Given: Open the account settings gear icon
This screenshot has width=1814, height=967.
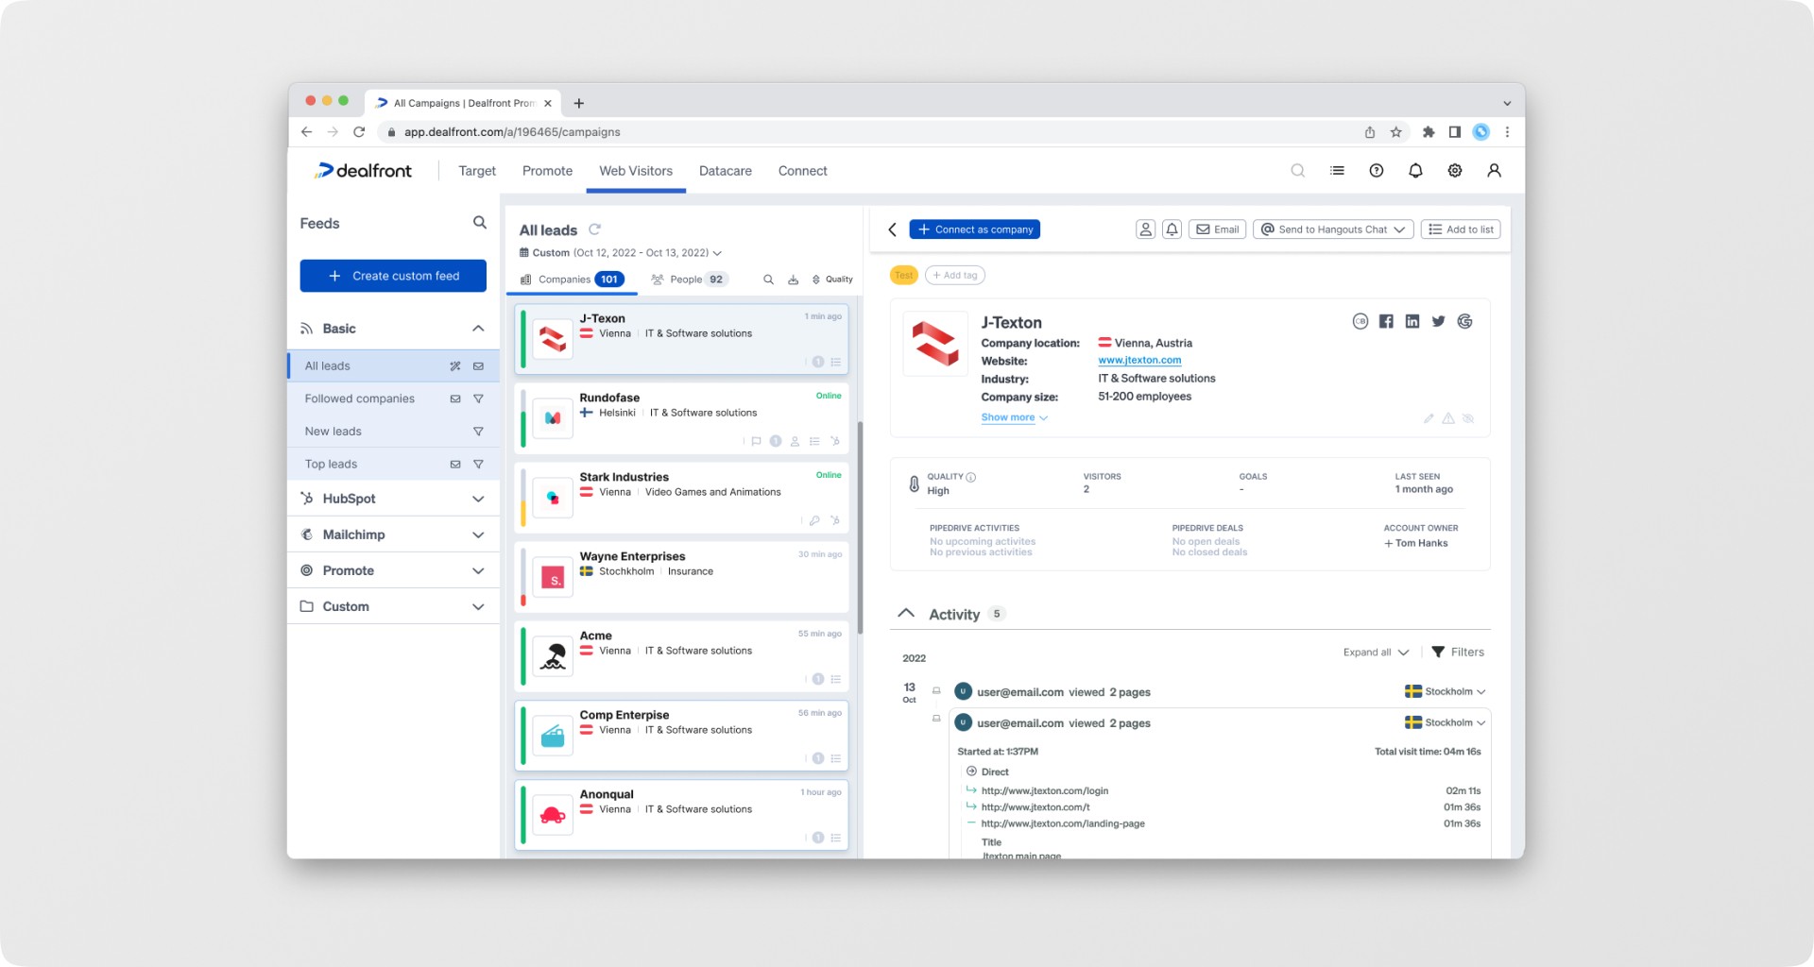Looking at the screenshot, I should click(x=1455, y=171).
